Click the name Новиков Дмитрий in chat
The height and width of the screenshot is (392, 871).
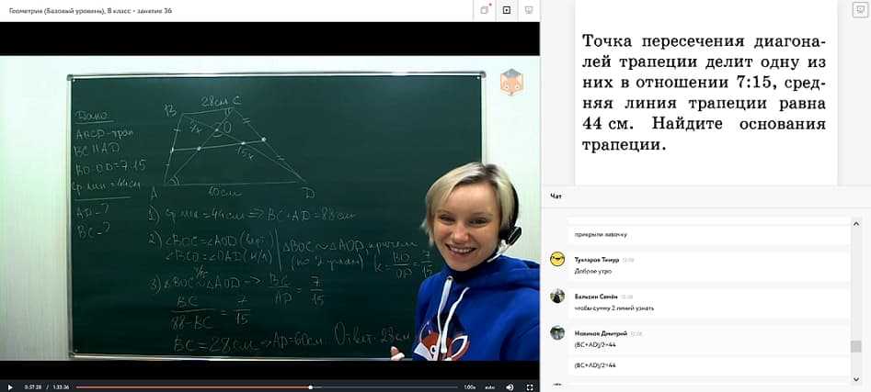pyautogui.click(x=601, y=333)
